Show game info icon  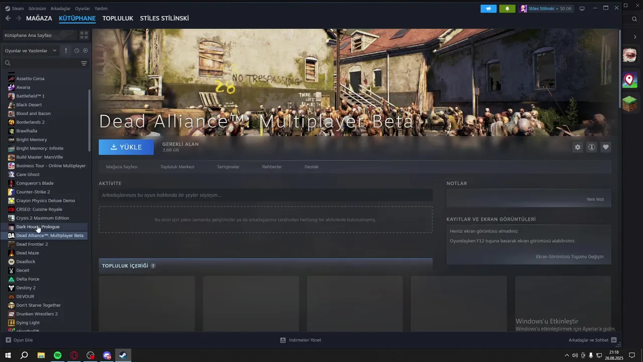(x=592, y=147)
